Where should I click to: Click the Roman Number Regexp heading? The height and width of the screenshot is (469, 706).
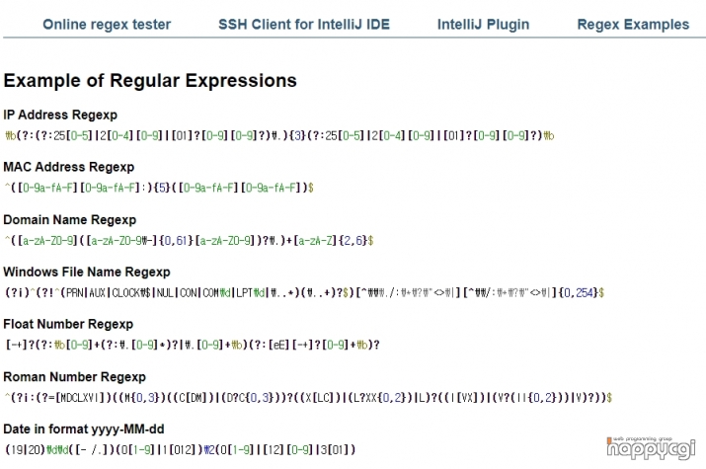(x=75, y=377)
